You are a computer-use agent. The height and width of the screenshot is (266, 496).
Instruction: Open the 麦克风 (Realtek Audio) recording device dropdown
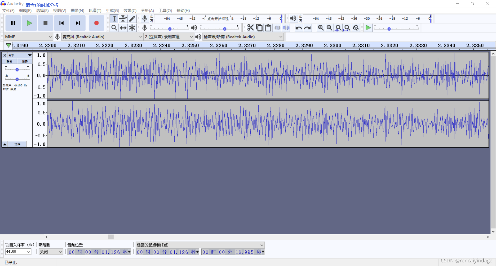[102, 37]
